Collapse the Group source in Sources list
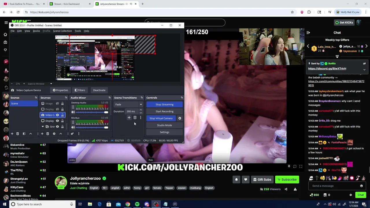This screenshot has width=370, height=208. coord(43,127)
